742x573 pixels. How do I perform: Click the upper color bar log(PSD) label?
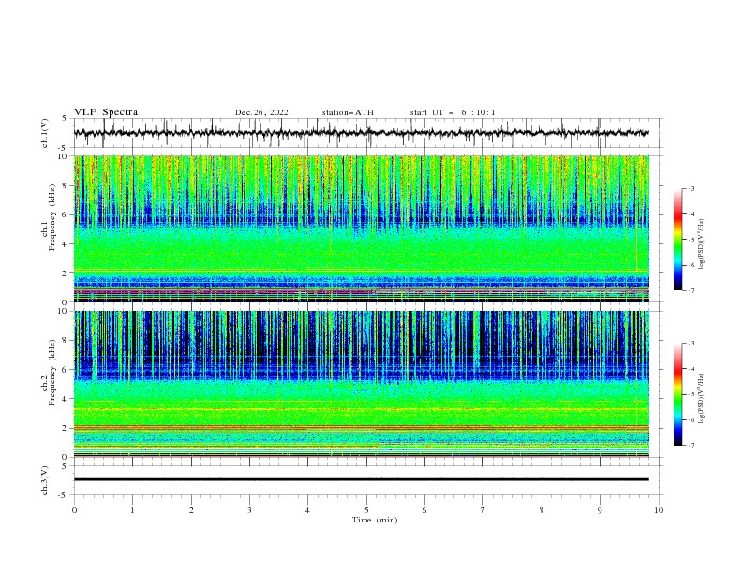tap(701, 244)
